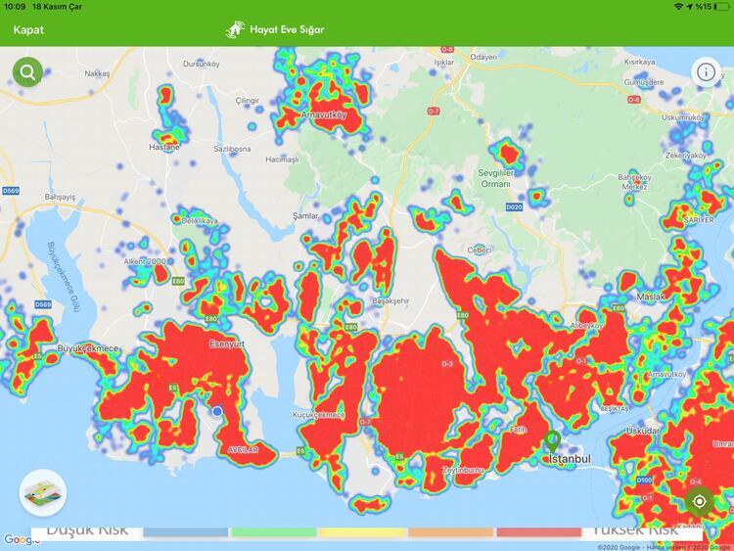Tap the Başakşehir place label
Screen dimensions: 734x551
click(x=395, y=300)
